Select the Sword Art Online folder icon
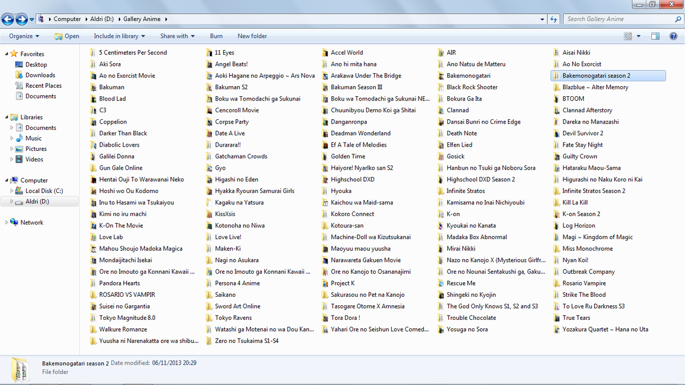Screen dimensions: 685x385 tap(210, 306)
